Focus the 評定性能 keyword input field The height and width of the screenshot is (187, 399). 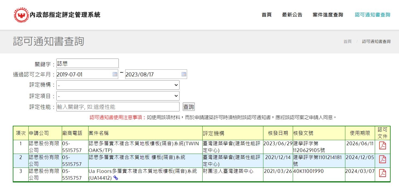pyautogui.click(x=118, y=107)
